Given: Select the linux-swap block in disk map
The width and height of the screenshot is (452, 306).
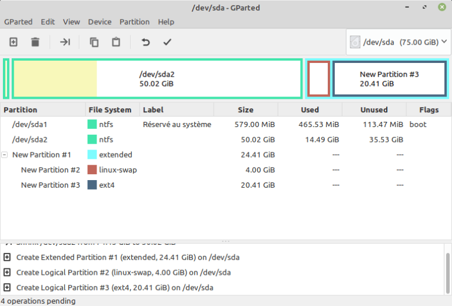Looking at the screenshot, I should (x=318, y=78).
